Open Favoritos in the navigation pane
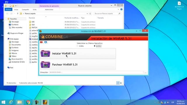Image resolution: width=187 pixels, height=105 pixels. click(x=13, y=19)
